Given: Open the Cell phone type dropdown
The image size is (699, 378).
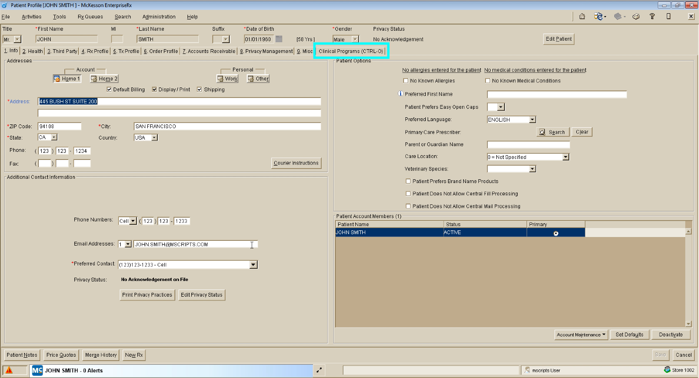Looking at the screenshot, I should 133,221.
